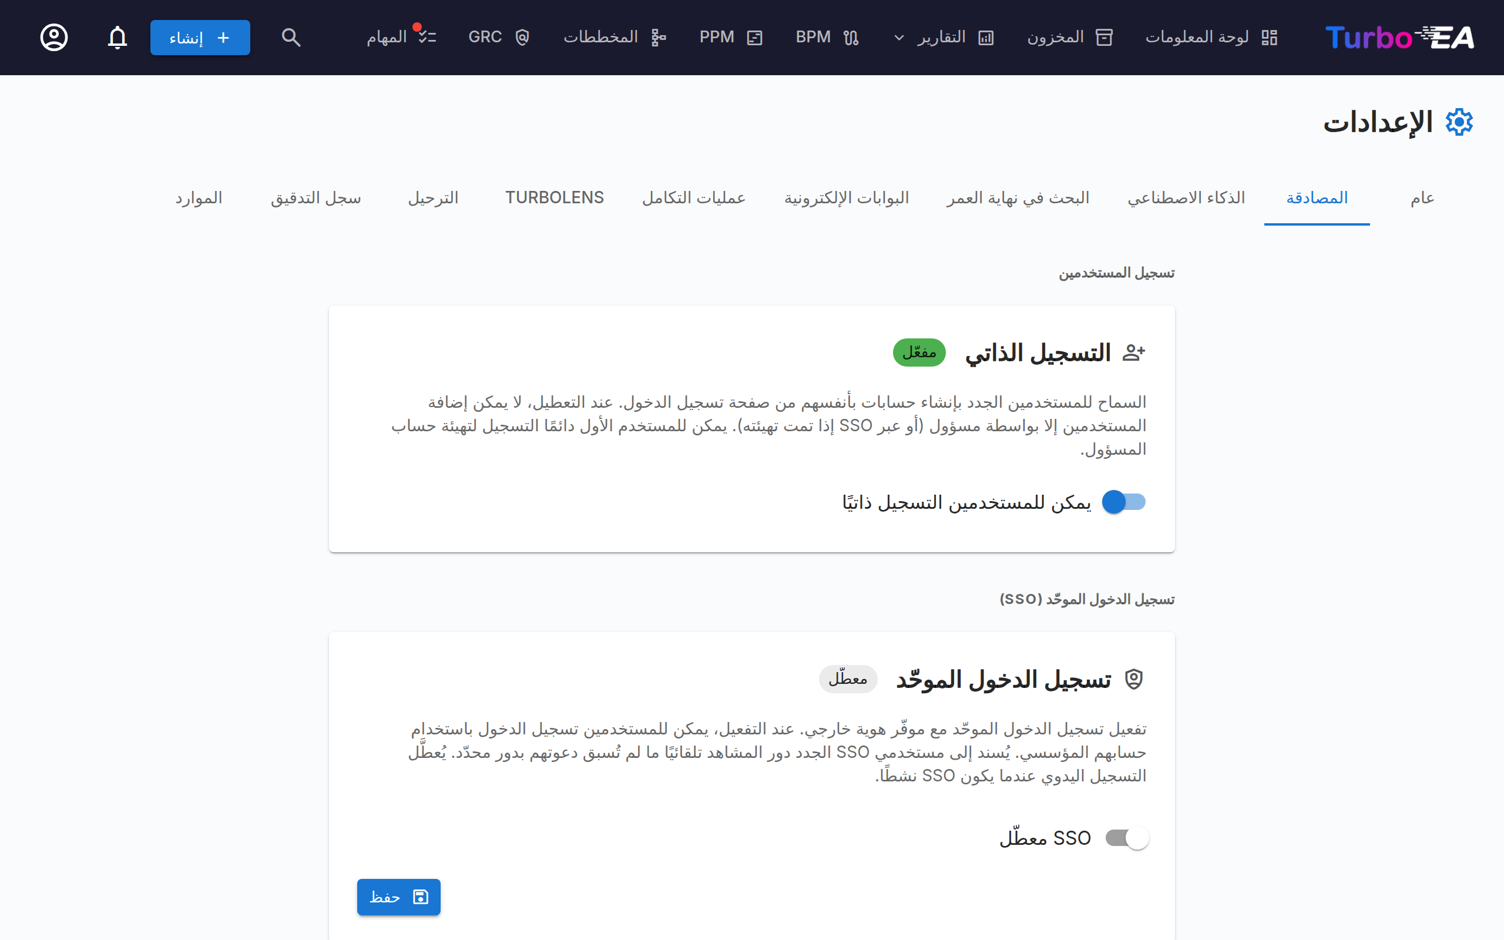
Task: Switch to the TURBOLENS tab
Action: (x=555, y=198)
